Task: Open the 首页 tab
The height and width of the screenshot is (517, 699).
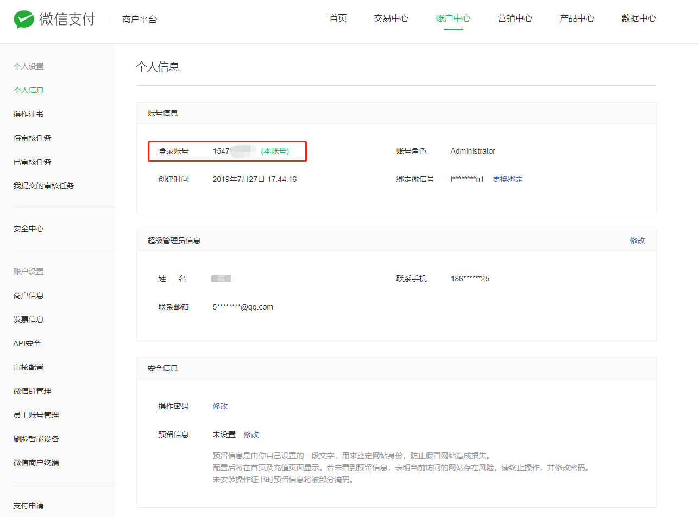Action: tap(338, 18)
